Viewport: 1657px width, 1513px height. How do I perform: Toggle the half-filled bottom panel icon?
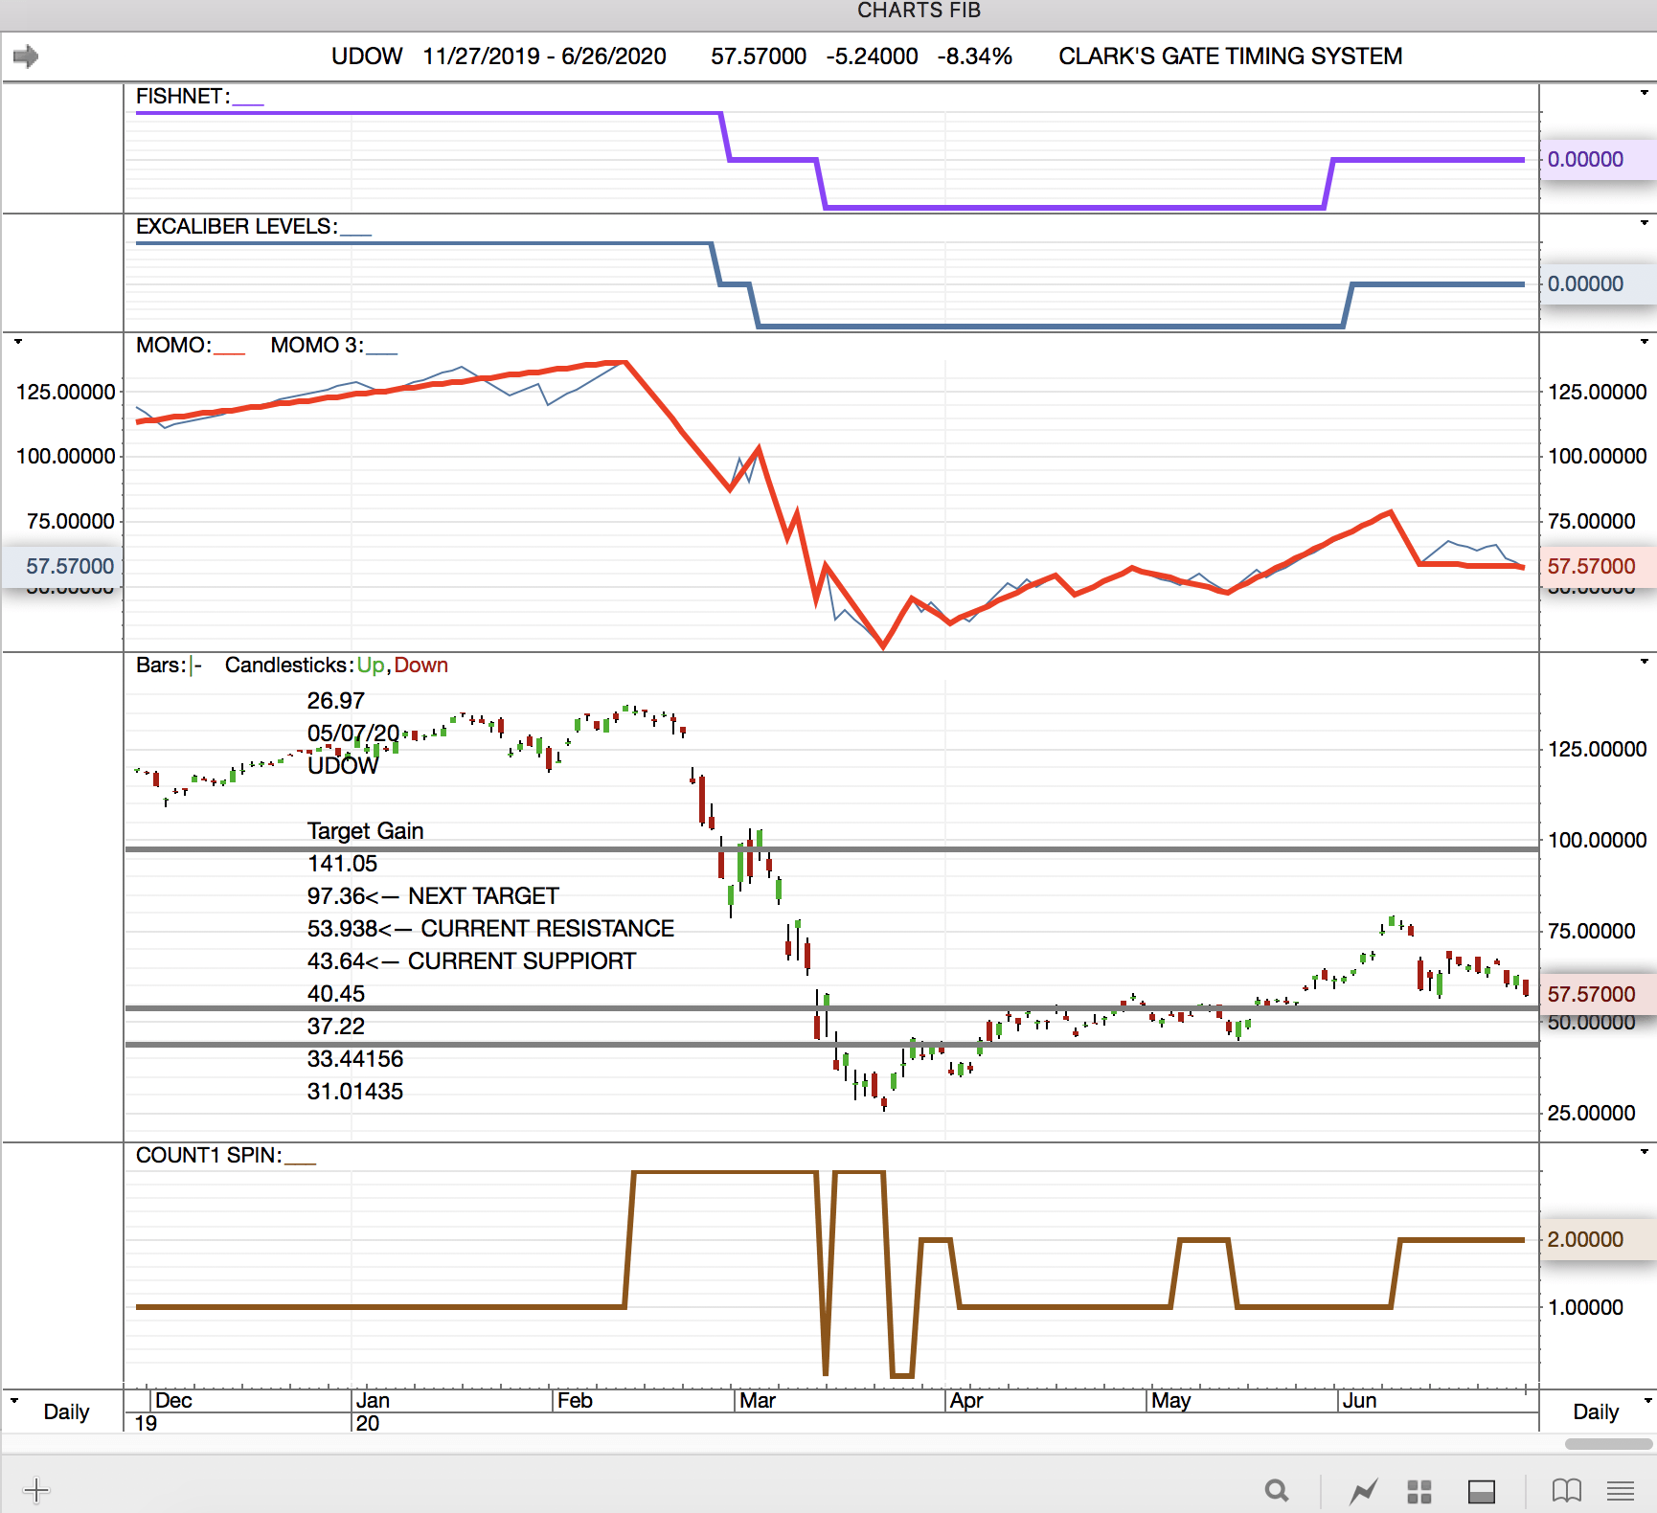pyautogui.click(x=1482, y=1491)
